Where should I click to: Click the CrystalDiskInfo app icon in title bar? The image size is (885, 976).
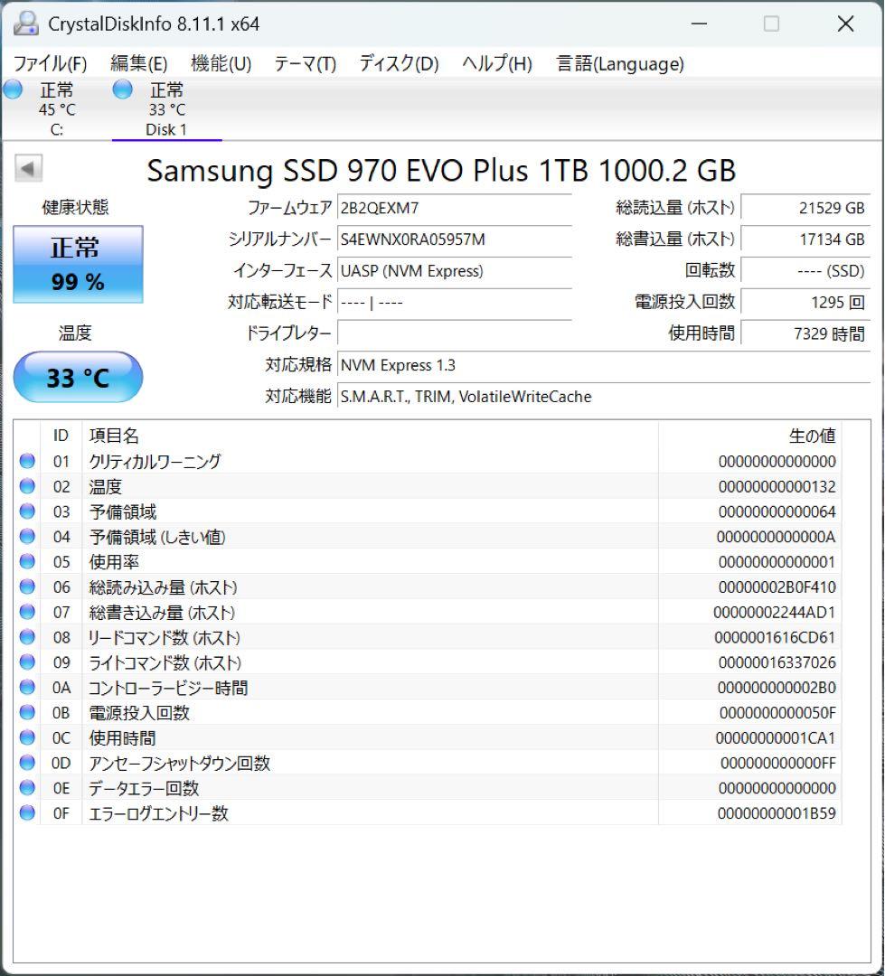coord(26,23)
